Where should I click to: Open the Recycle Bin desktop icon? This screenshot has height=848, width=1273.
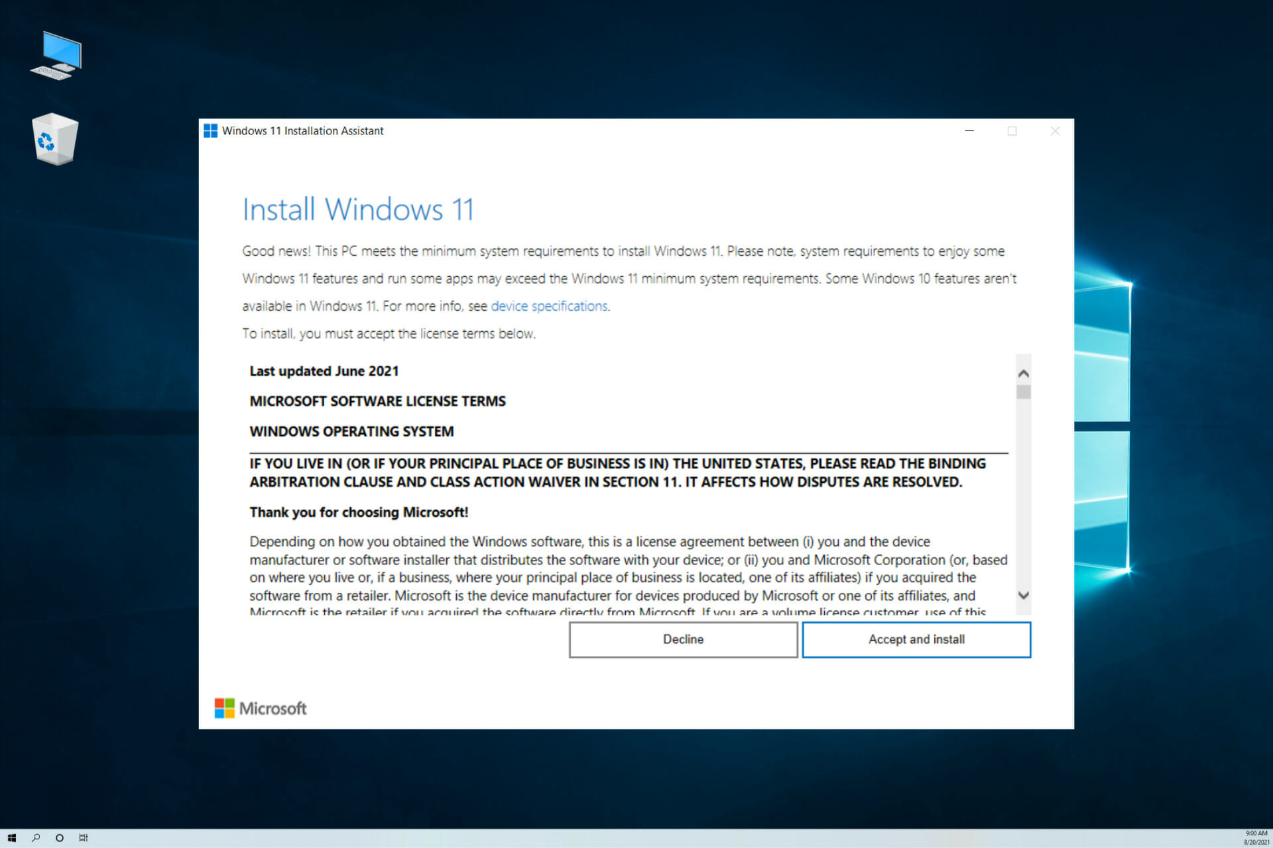pos(55,139)
